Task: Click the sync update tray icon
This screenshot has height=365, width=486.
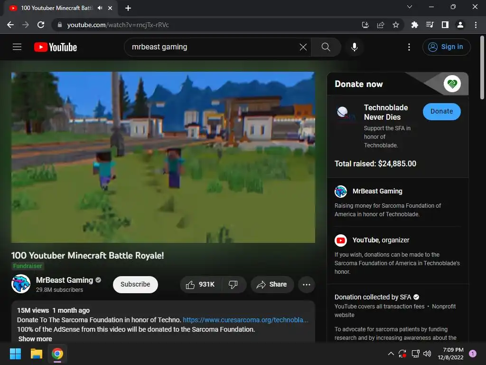Action: [x=402, y=354]
